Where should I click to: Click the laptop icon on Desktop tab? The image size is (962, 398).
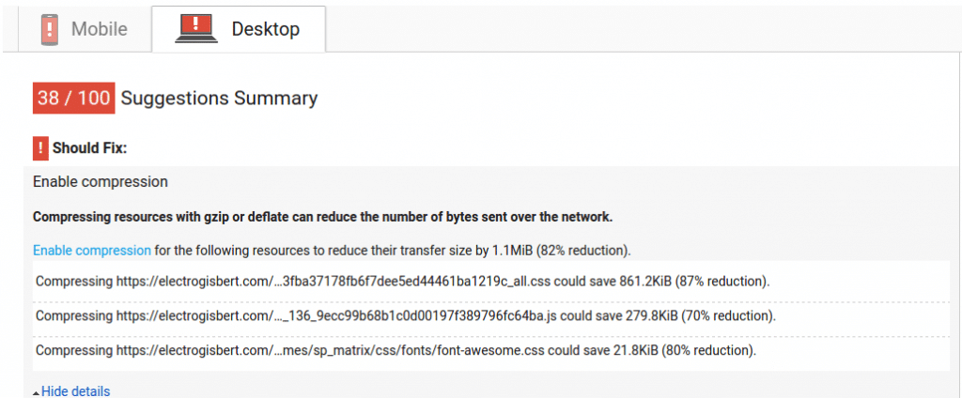(x=196, y=29)
